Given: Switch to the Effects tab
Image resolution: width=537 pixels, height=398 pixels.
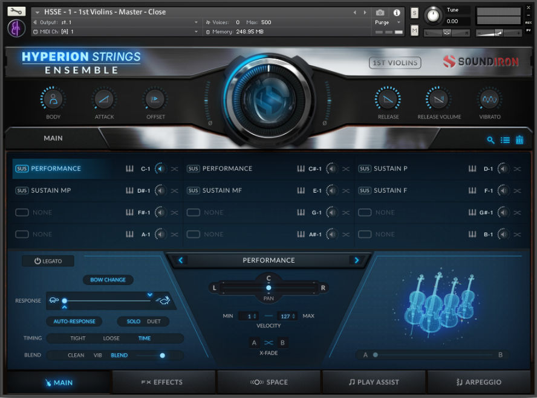Looking at the screenshot, I should 164,382.
